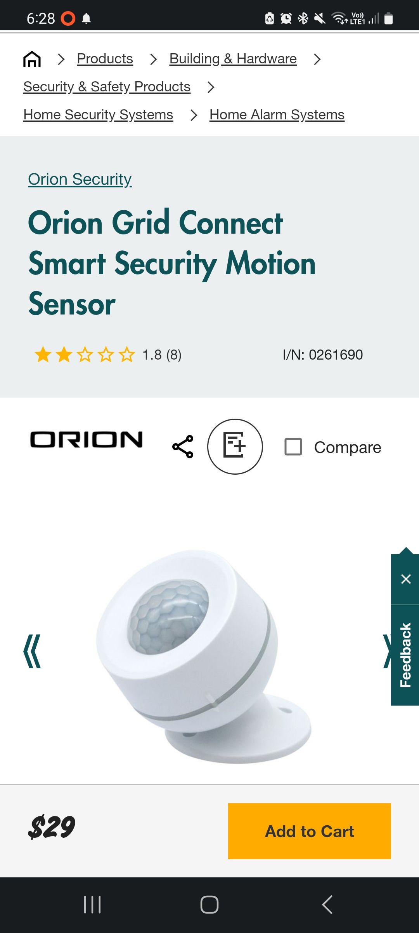419x933 pixels.
Task: Tick the Compare checkbox
Action: pos(293,447)
